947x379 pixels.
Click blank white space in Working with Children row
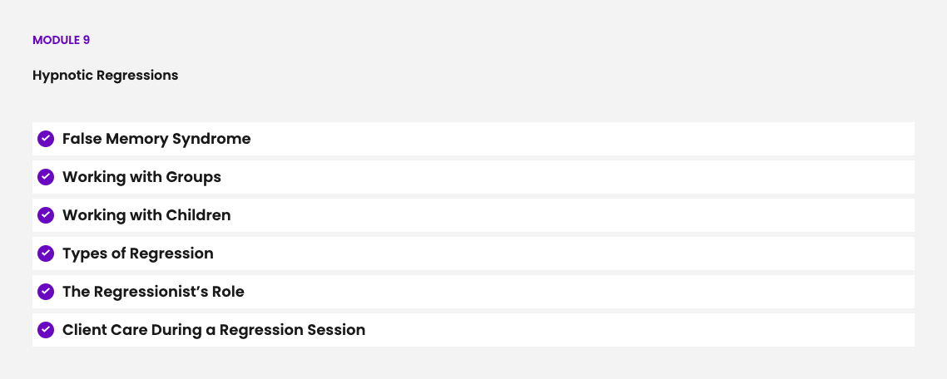pos(583,215)
